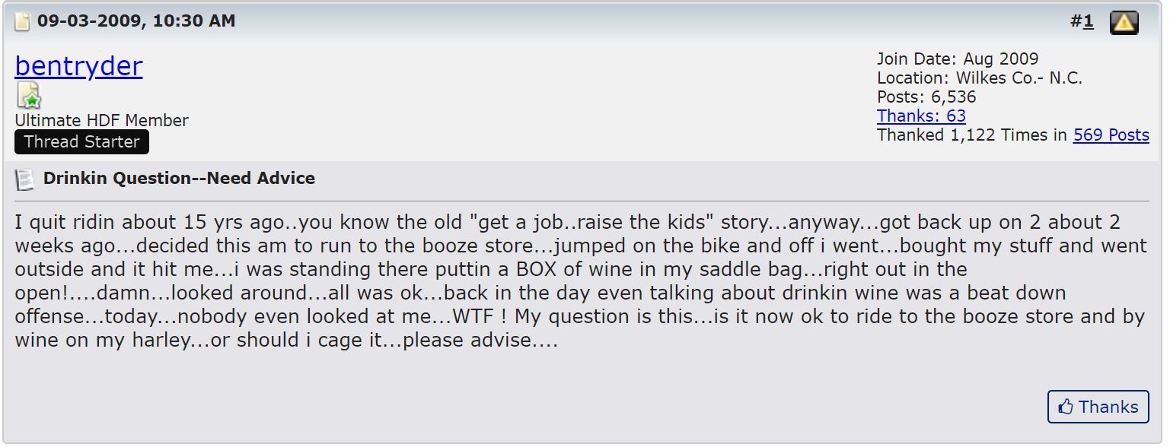1170x447 pixels.
Task: Click the thumbs-up icon on Thanks button
Action: 1066,407
